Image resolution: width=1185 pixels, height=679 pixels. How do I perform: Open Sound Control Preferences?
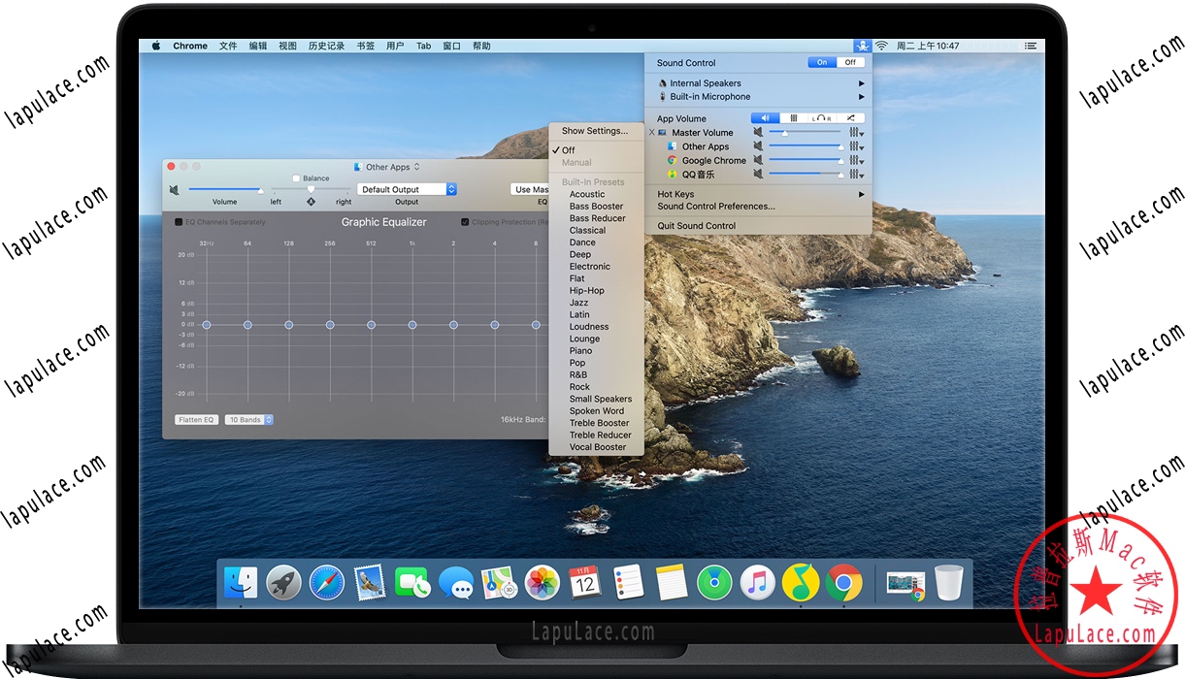tap(715, 206)
